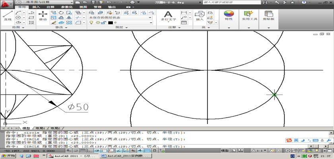Click the binoculars search icon
The image size is (334, 159).
[265, 2]
